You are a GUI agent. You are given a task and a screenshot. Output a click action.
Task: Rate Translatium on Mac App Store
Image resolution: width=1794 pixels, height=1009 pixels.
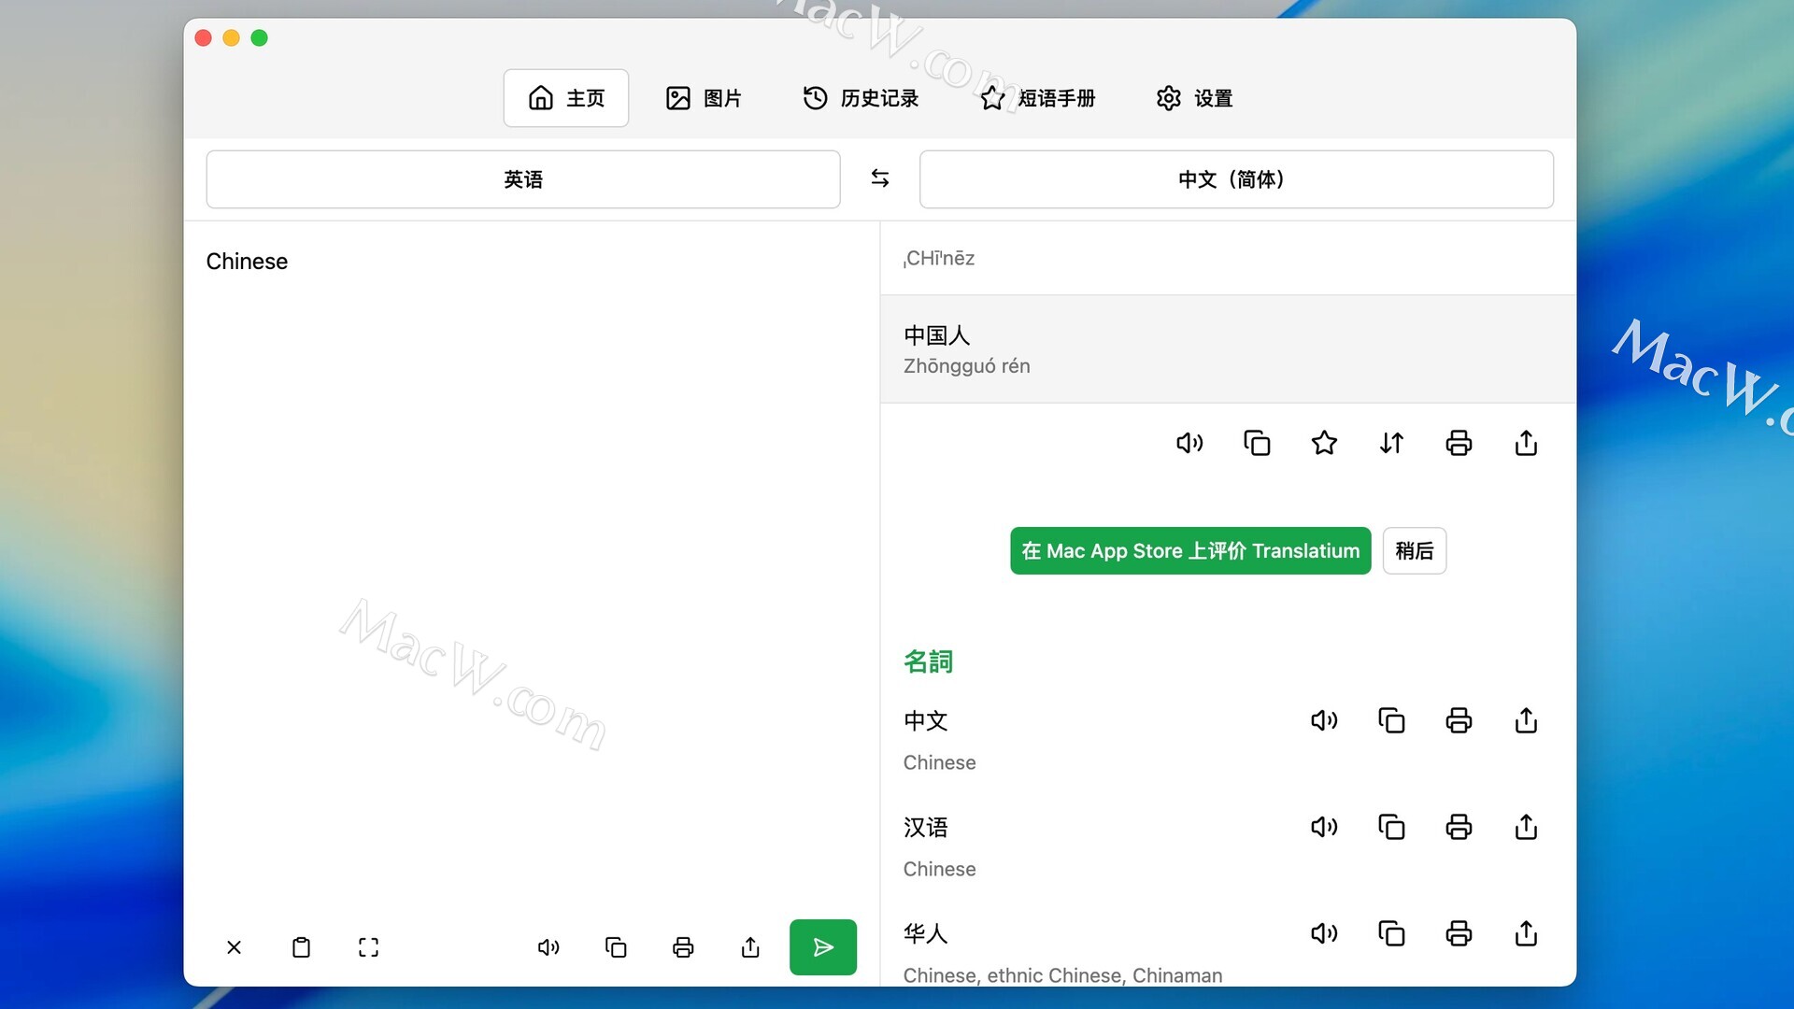click(1189, 550)
